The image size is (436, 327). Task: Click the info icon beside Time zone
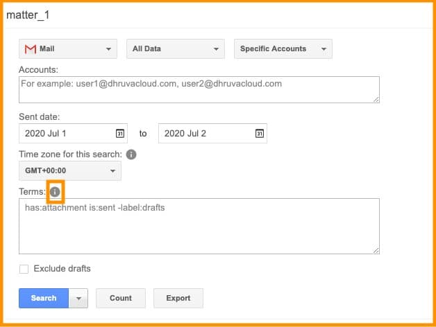click(x=131, y=154)
